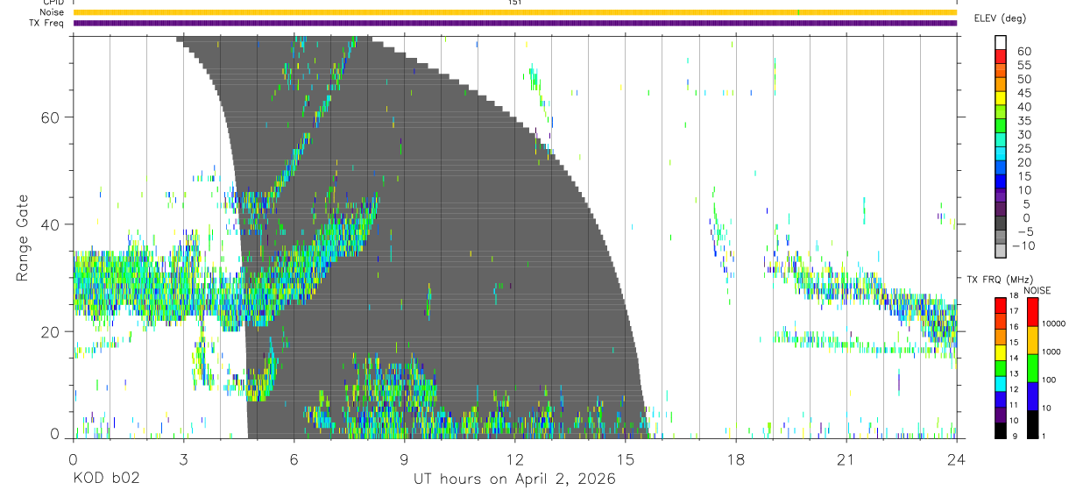This screenshot has width=1076, height=497.
Task: Select the 'TX Freq' label at top left
Action: [47, 23]
